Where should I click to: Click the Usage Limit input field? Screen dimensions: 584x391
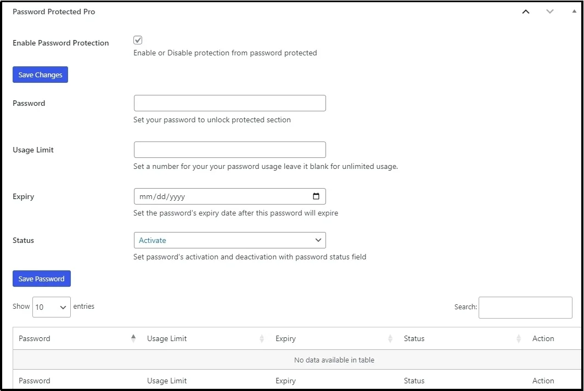[x=229, y=150]
